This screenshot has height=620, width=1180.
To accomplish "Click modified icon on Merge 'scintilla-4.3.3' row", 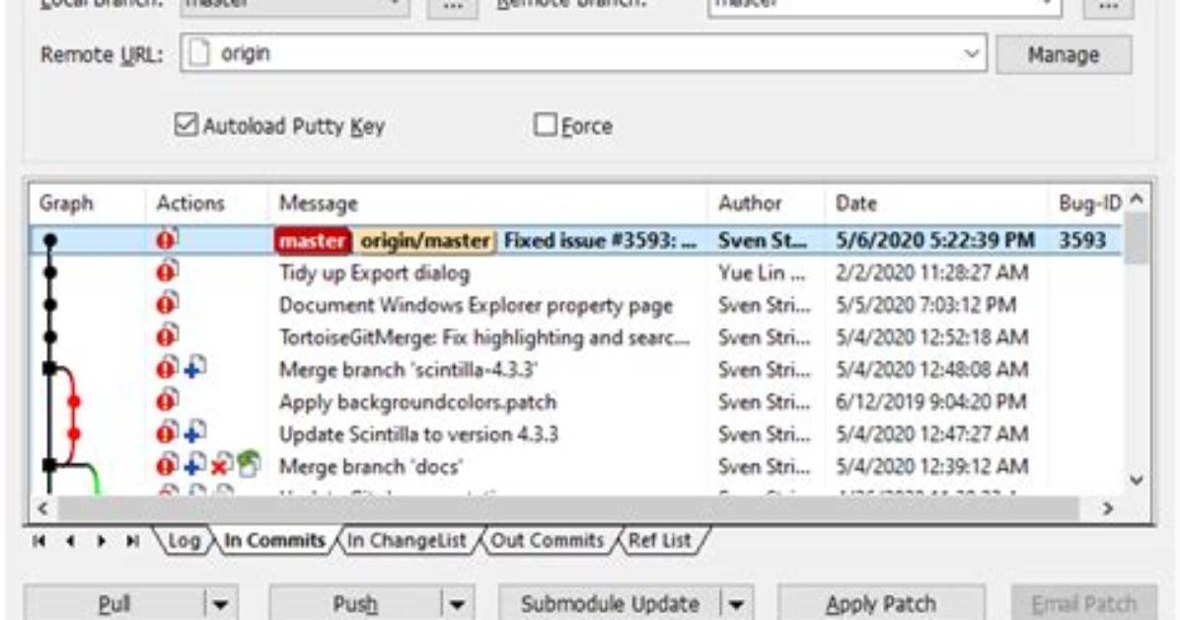I will pos(167,369).
